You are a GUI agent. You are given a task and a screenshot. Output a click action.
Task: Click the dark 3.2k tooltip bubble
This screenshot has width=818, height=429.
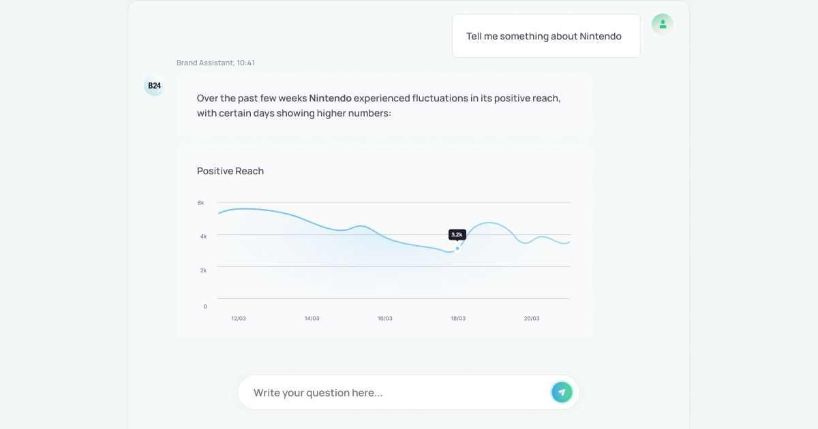tap(457, 234)
